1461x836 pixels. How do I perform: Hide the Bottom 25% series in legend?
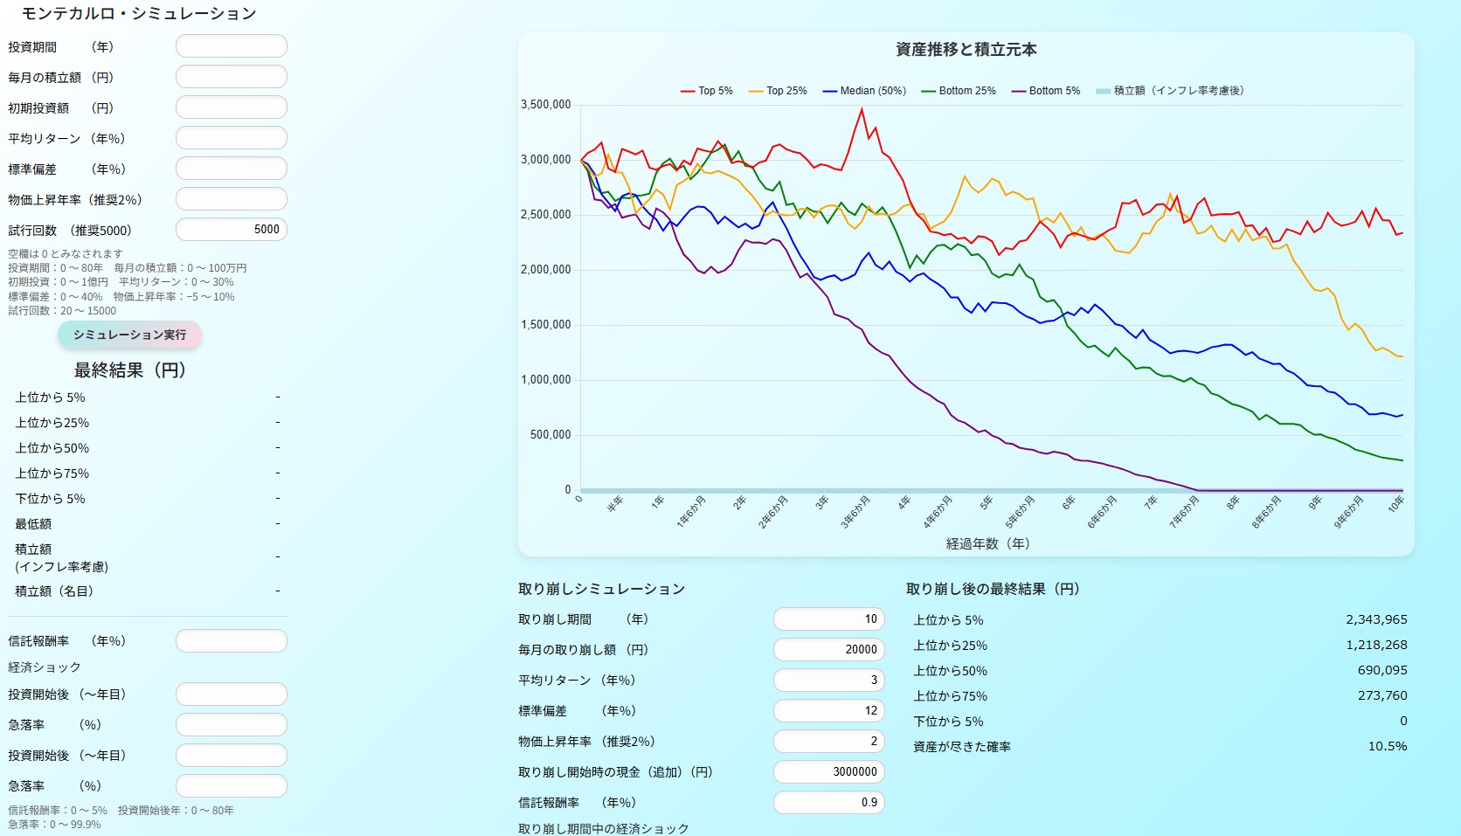(959, 91)
